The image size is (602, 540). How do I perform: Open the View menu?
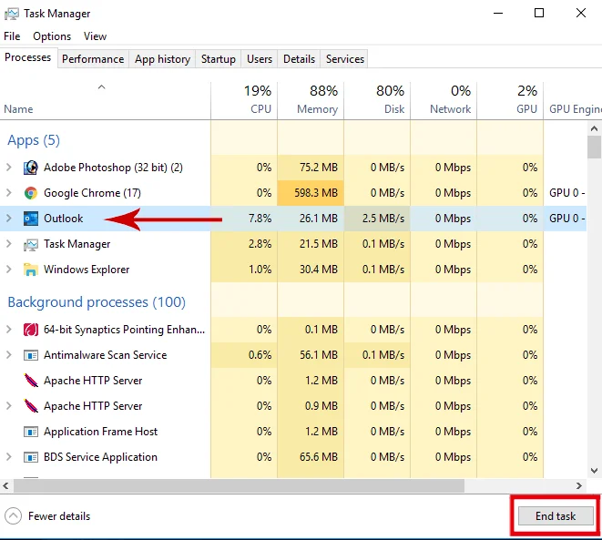tap(95, 36)
